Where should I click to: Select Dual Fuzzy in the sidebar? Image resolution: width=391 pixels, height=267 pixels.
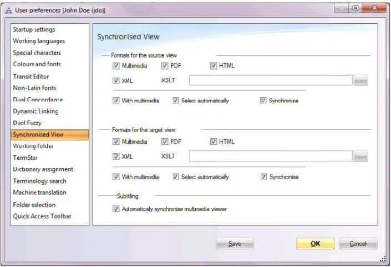pyautogui.click(x=27, y=123)
